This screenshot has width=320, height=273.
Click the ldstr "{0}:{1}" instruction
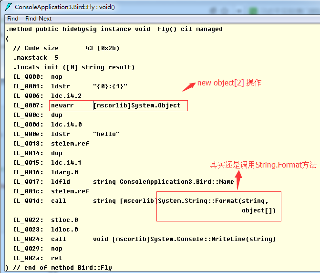click(71, 86)
